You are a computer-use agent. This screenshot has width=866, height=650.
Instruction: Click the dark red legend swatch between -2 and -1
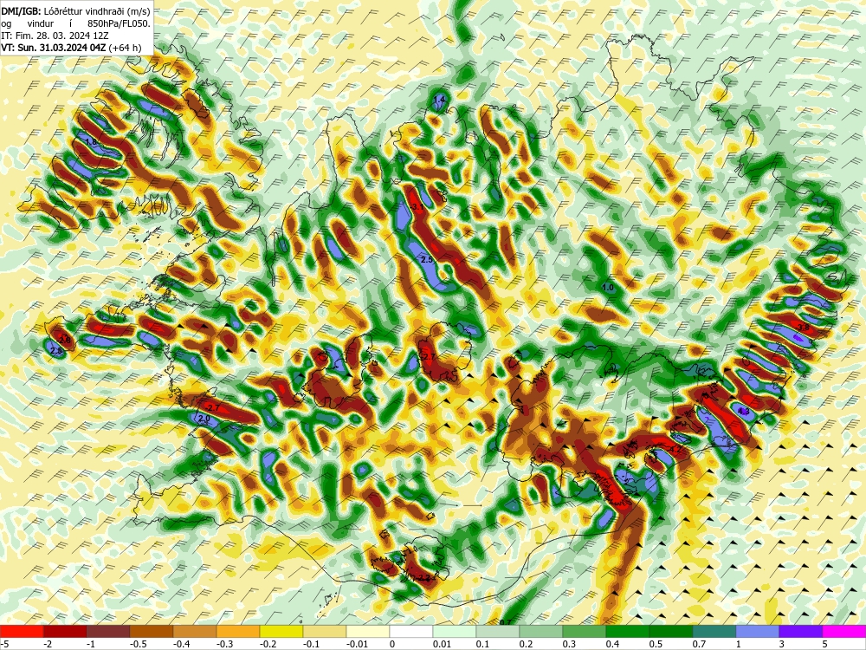(x=65, y=631)
